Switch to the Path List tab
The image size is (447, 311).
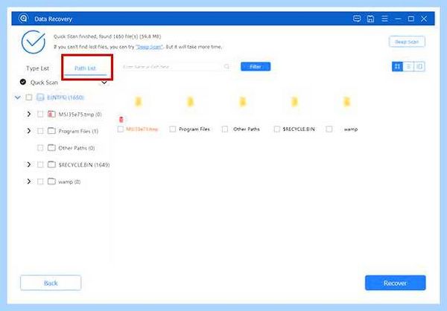click(85, 68)
